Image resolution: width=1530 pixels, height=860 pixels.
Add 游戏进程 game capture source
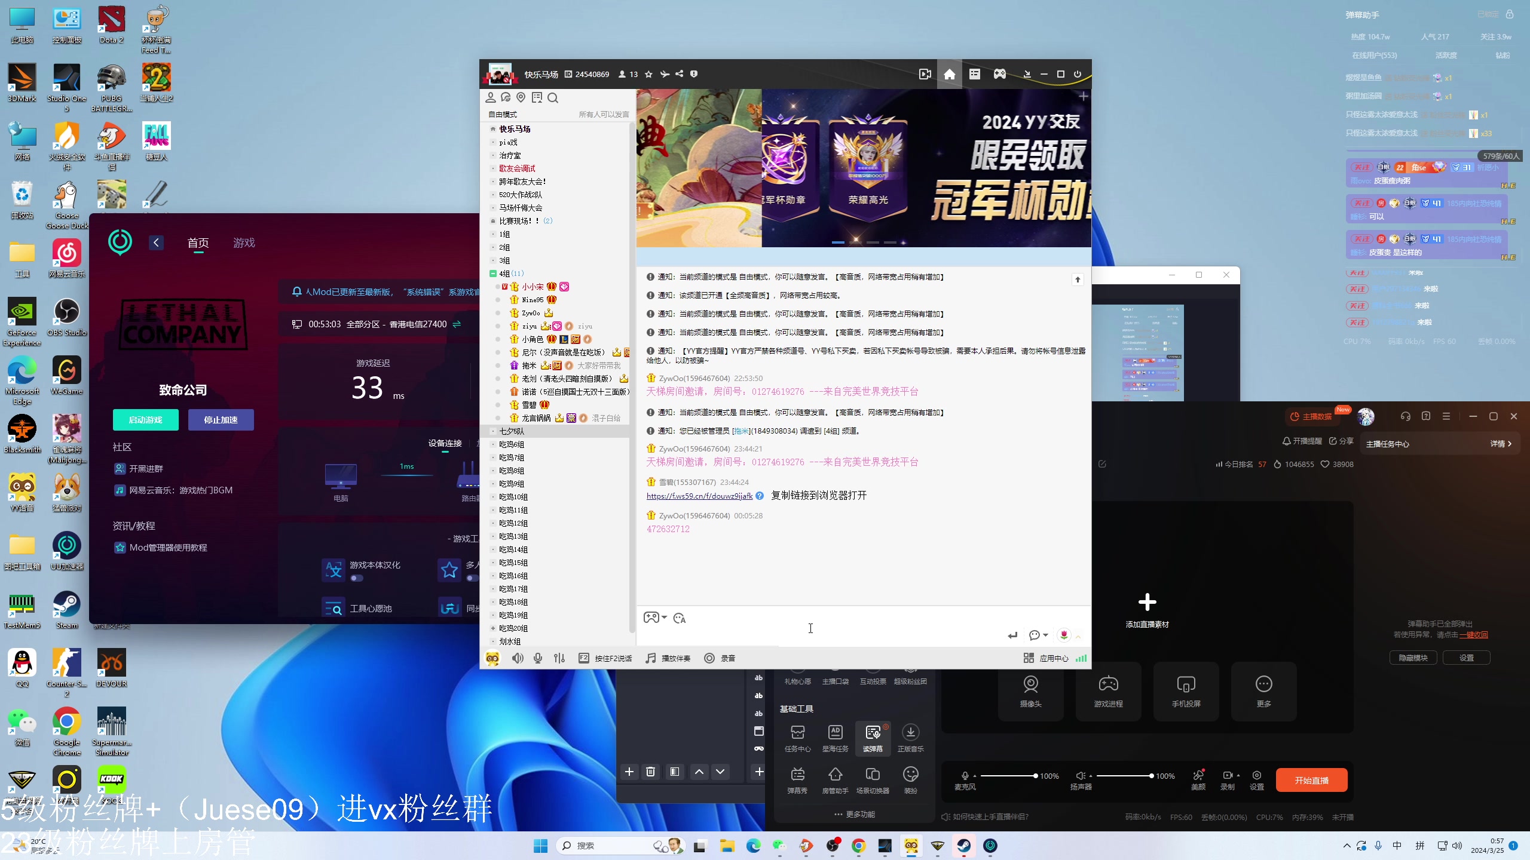[1108, 690]
